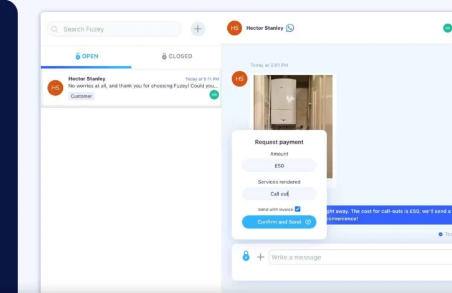Click into the Search Fuzey field
Screen dimensions: 452x293
click(x=118, y=29)
